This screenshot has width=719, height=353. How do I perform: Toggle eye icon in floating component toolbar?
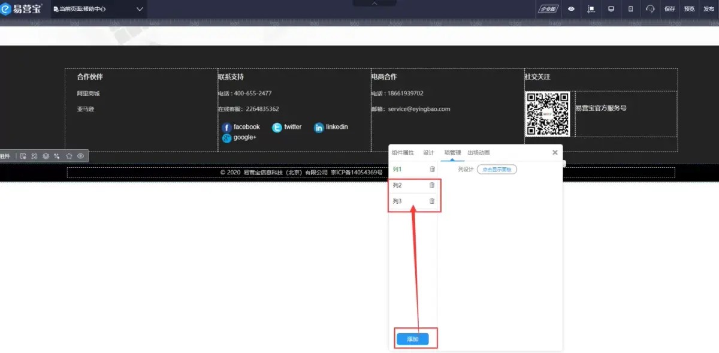(x=80, y=156)
